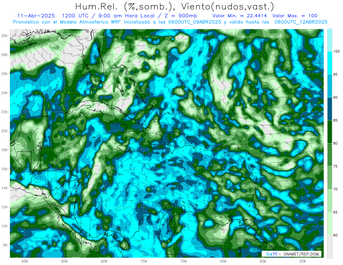Select the dark blue 85–90 colorbar segment
Screen dimensions: 343x265
330,109
